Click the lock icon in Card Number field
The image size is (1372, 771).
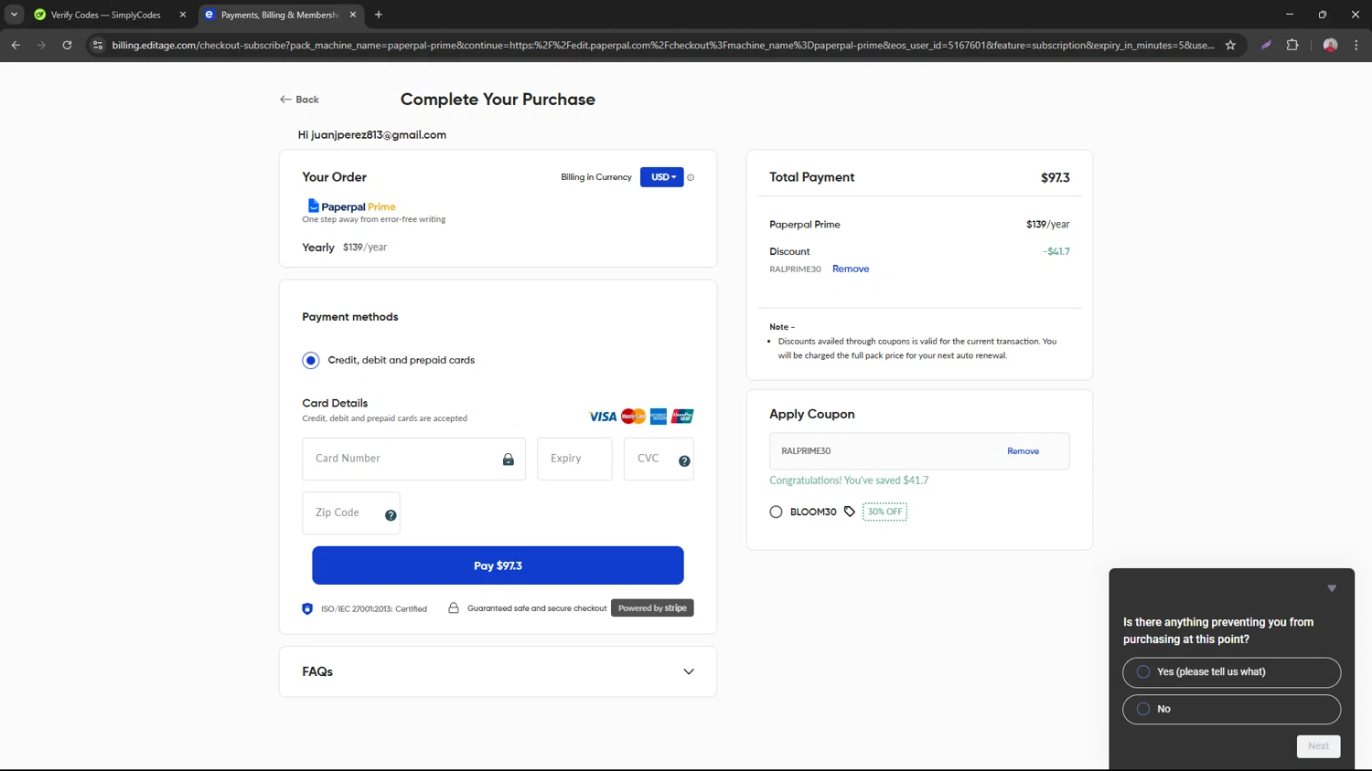pyautogui.click(x=509, y=459)
